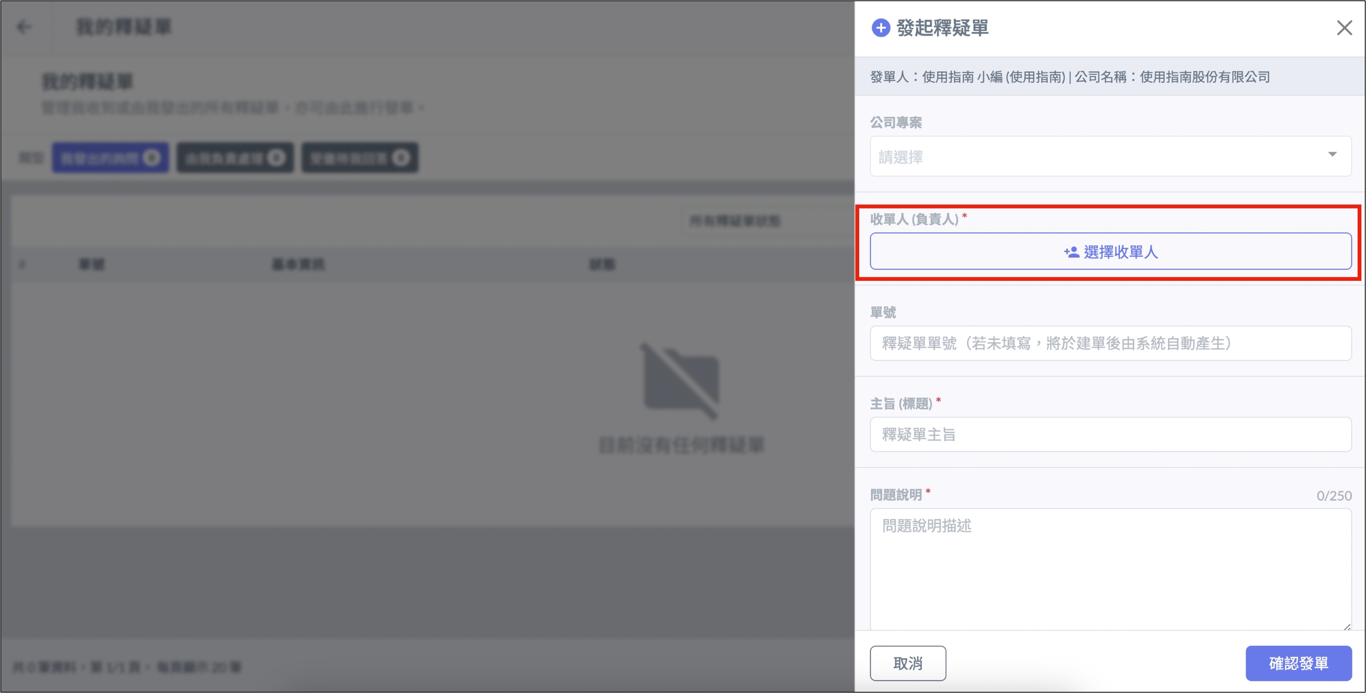
Task: Click the blue plus icon beside 發起釋疑單
Action: (x=880, y=28)
